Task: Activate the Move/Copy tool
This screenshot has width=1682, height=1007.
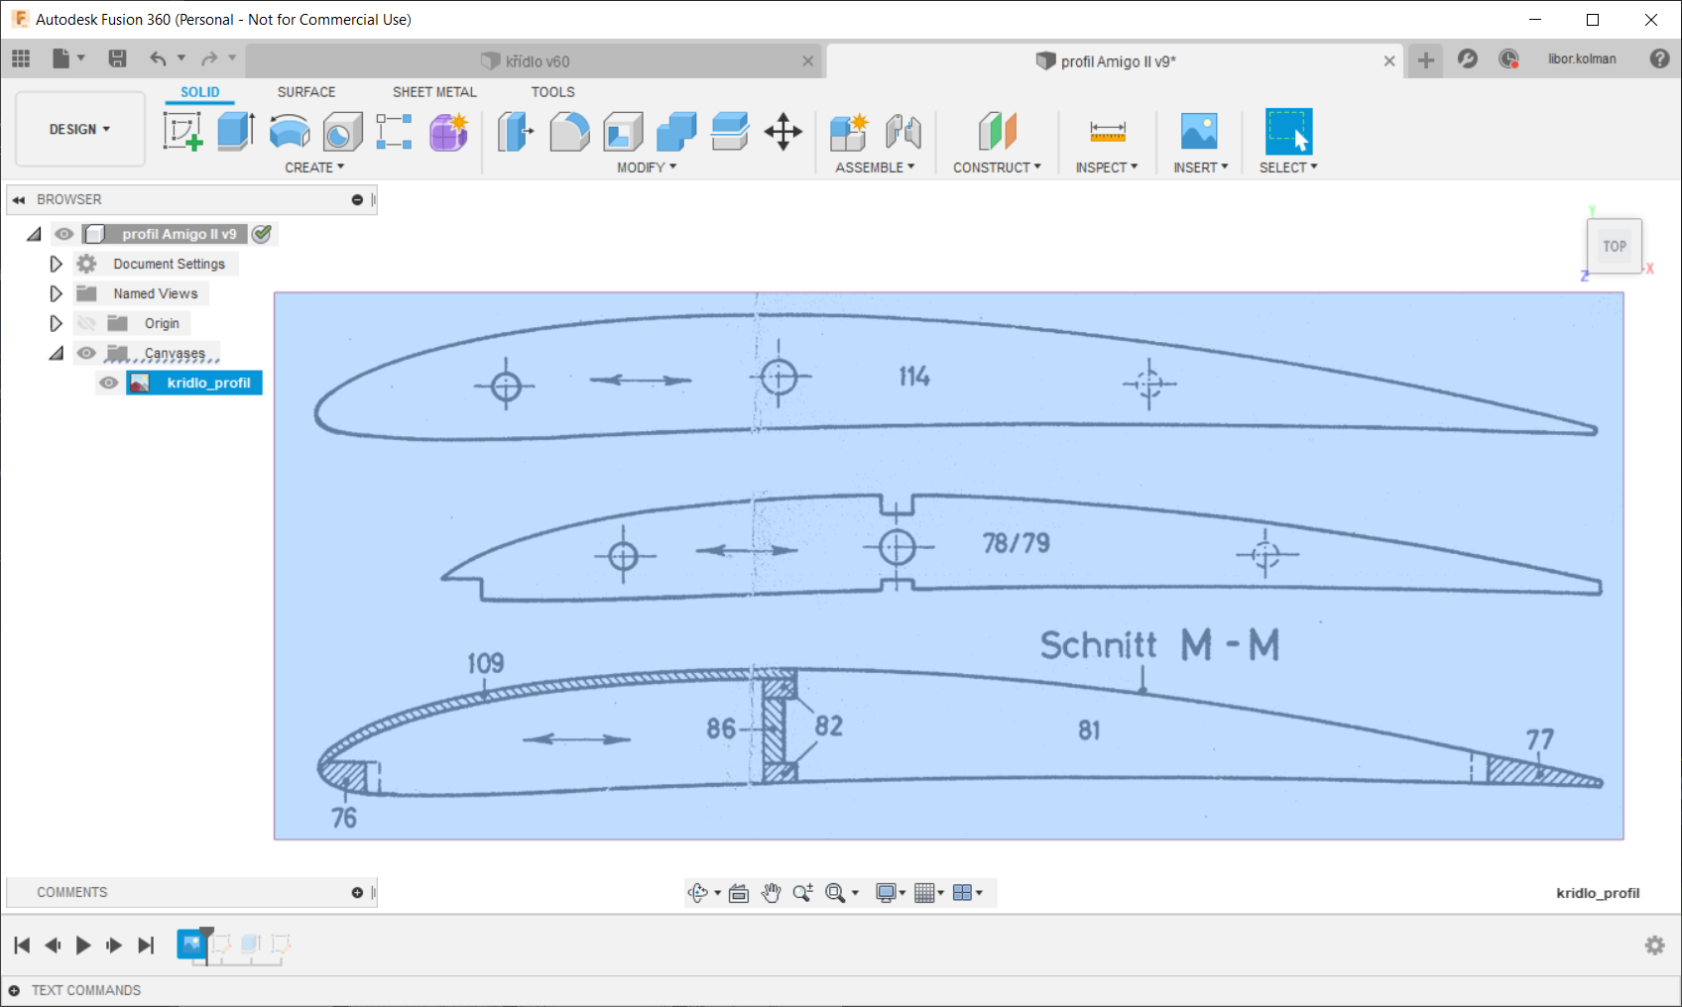Action: 782,131
